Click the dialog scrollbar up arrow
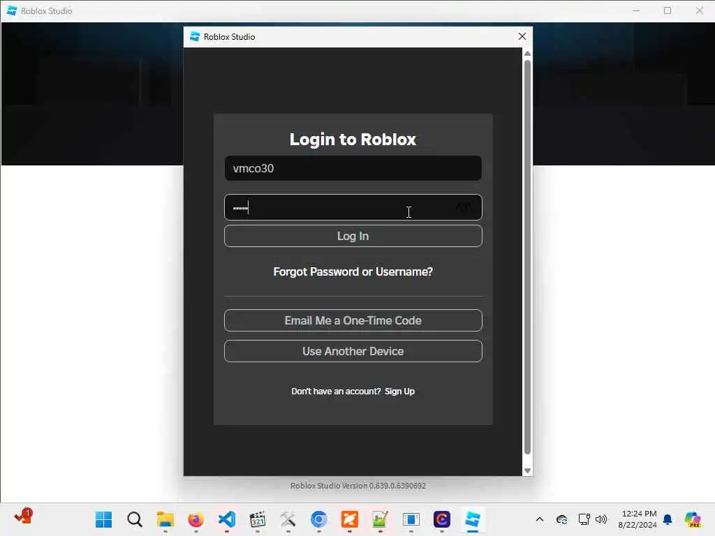 528,54
